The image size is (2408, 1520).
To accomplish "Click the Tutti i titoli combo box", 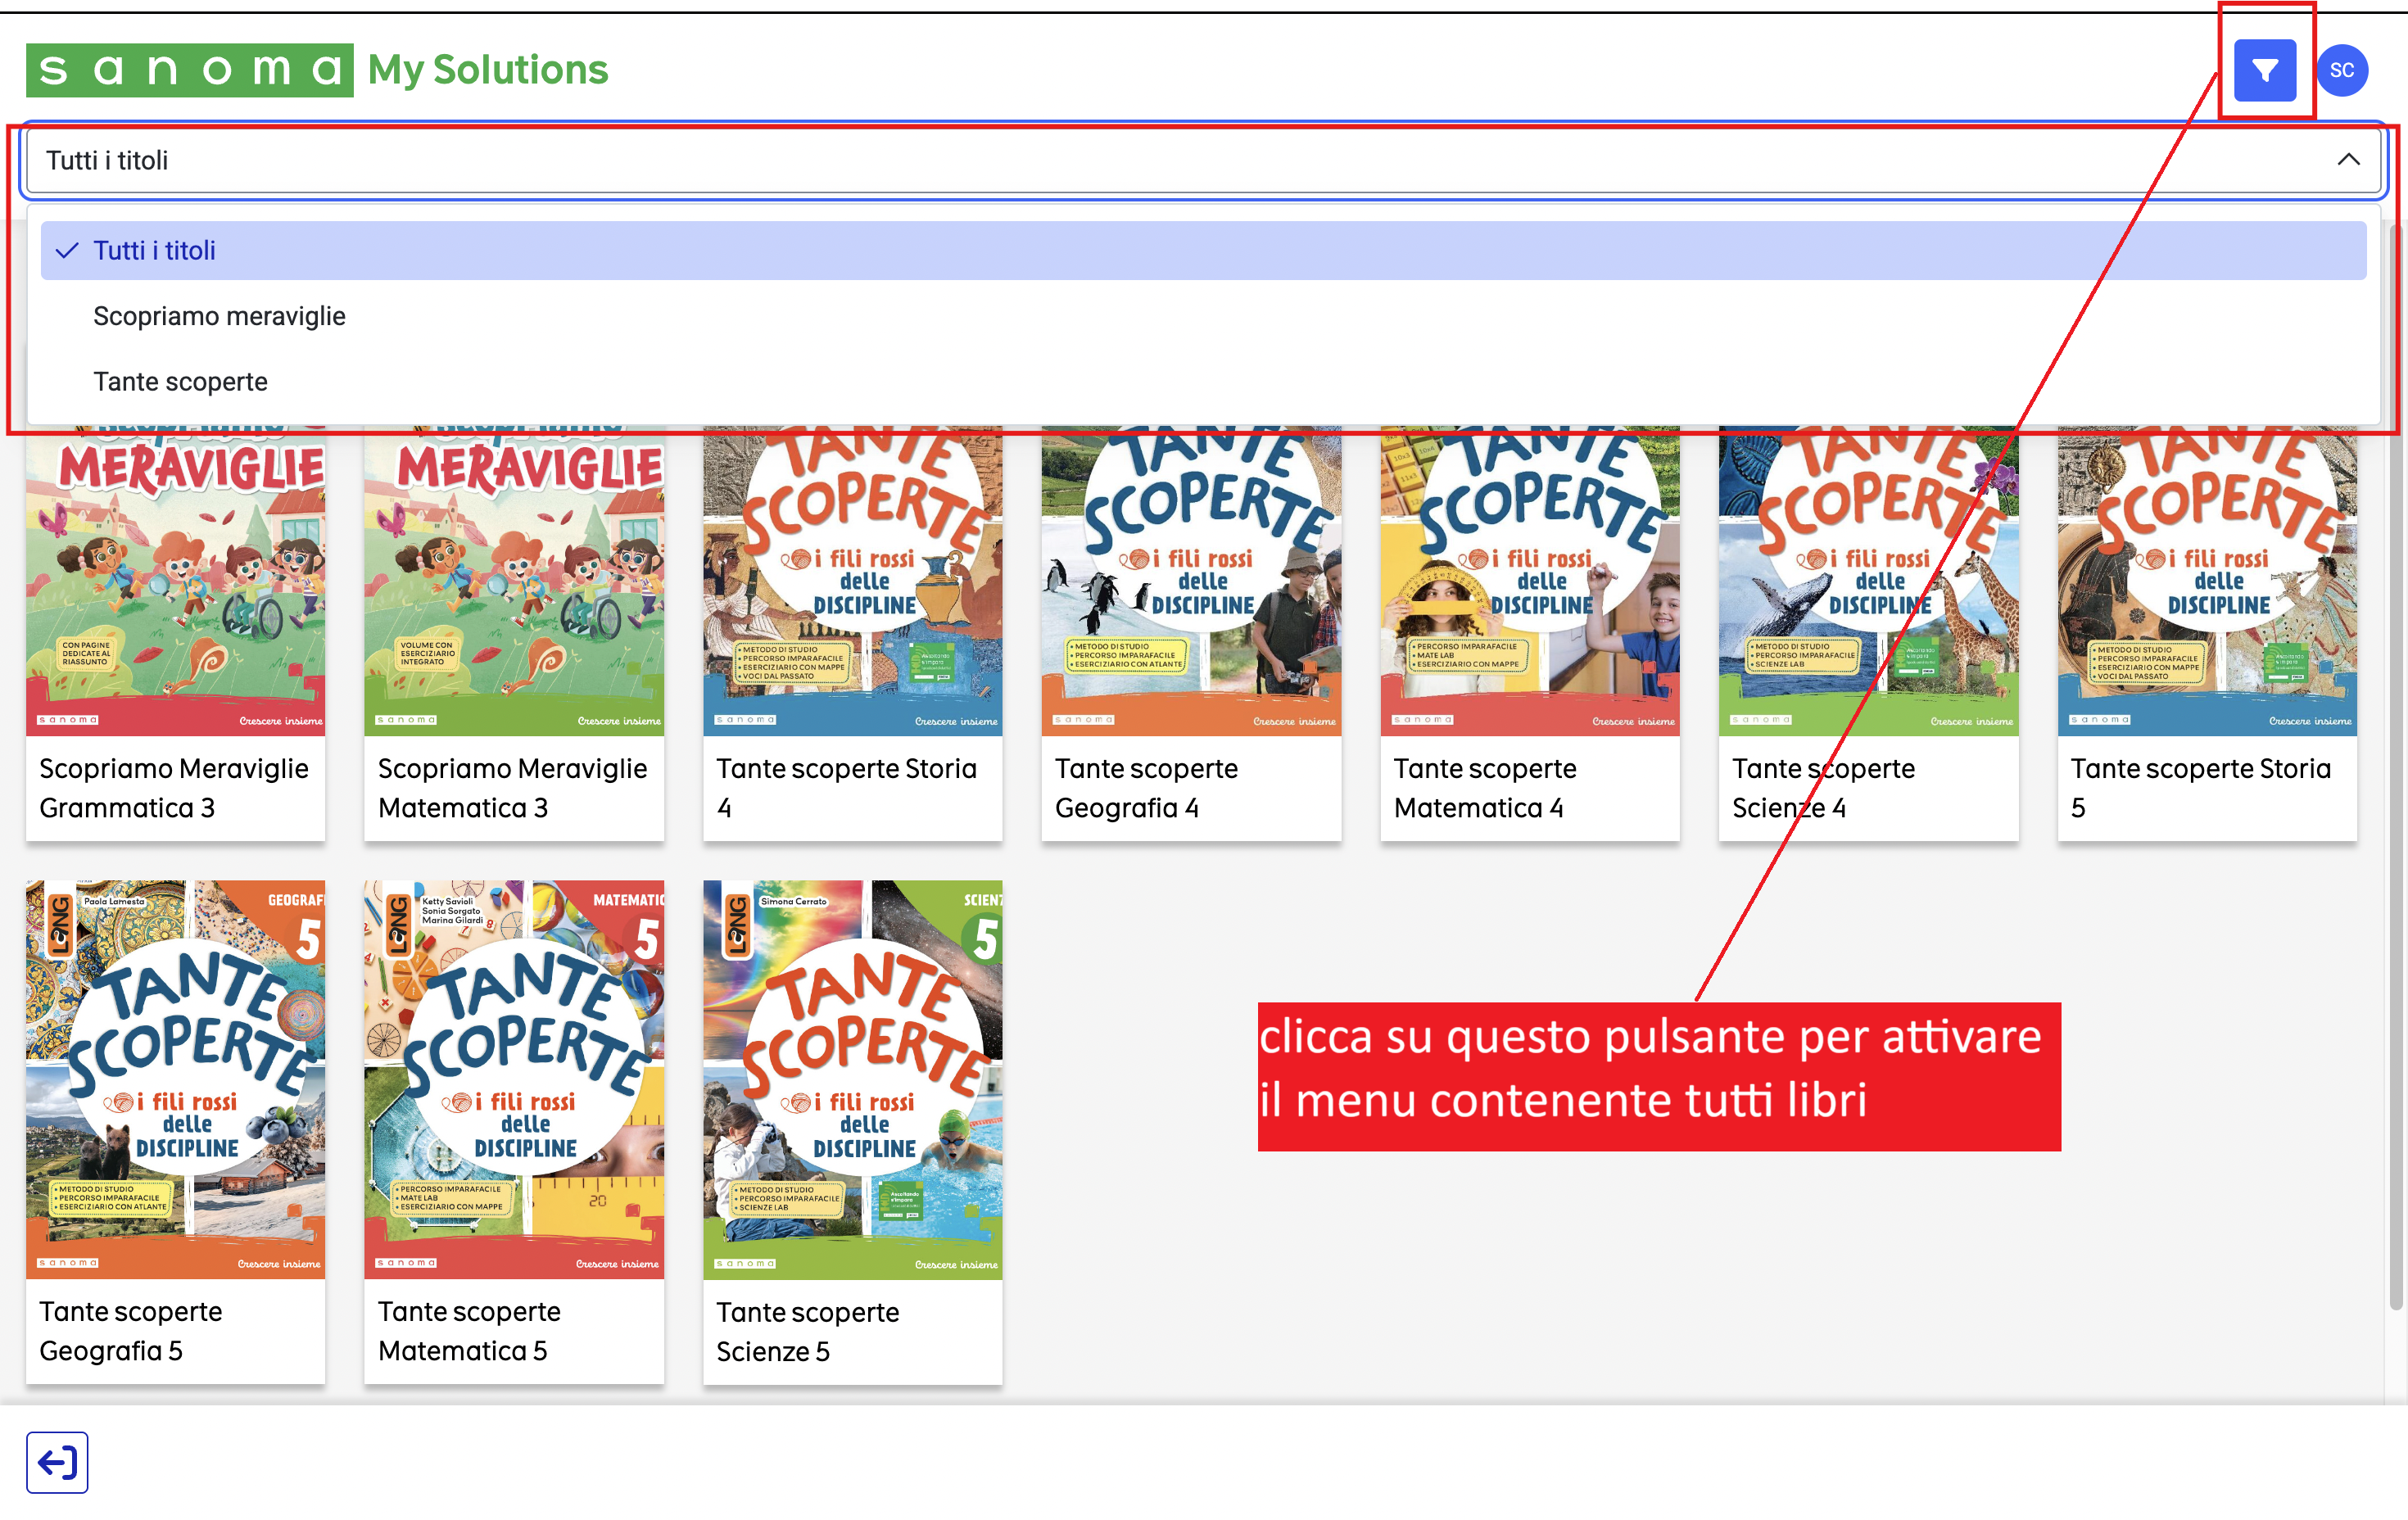I will pyautogui.click(x=1203, y=160).
